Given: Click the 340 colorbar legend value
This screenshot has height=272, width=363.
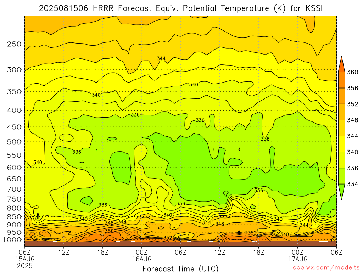Looking at the screenshot, I should (352, 152).
